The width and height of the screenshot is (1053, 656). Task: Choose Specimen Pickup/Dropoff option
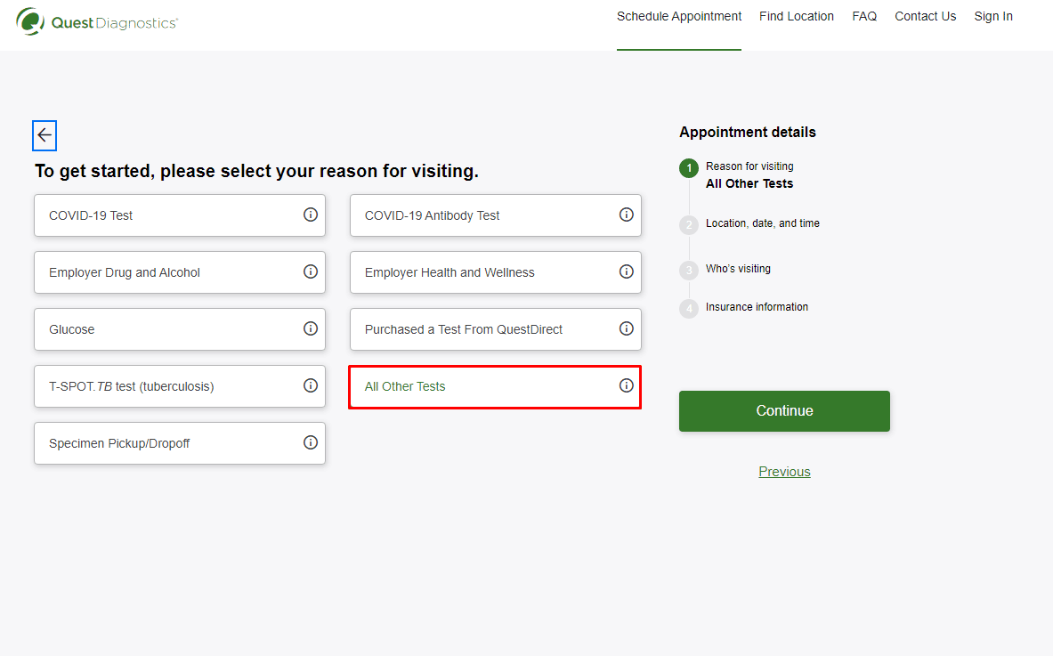(x=180, y=444)
